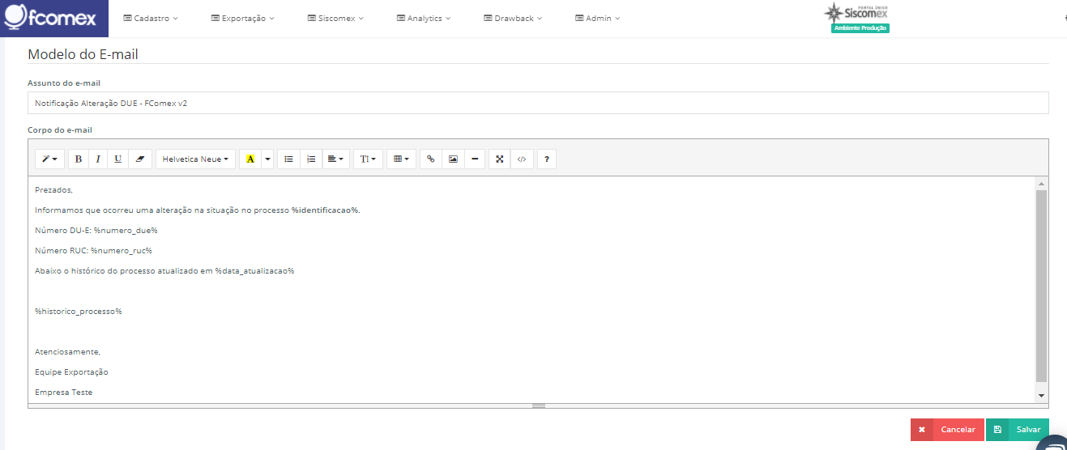Image resolution: width=1067 pixels, height=450 pixels.
Task: Open the Analytics menu
Action: pos(424,18)
